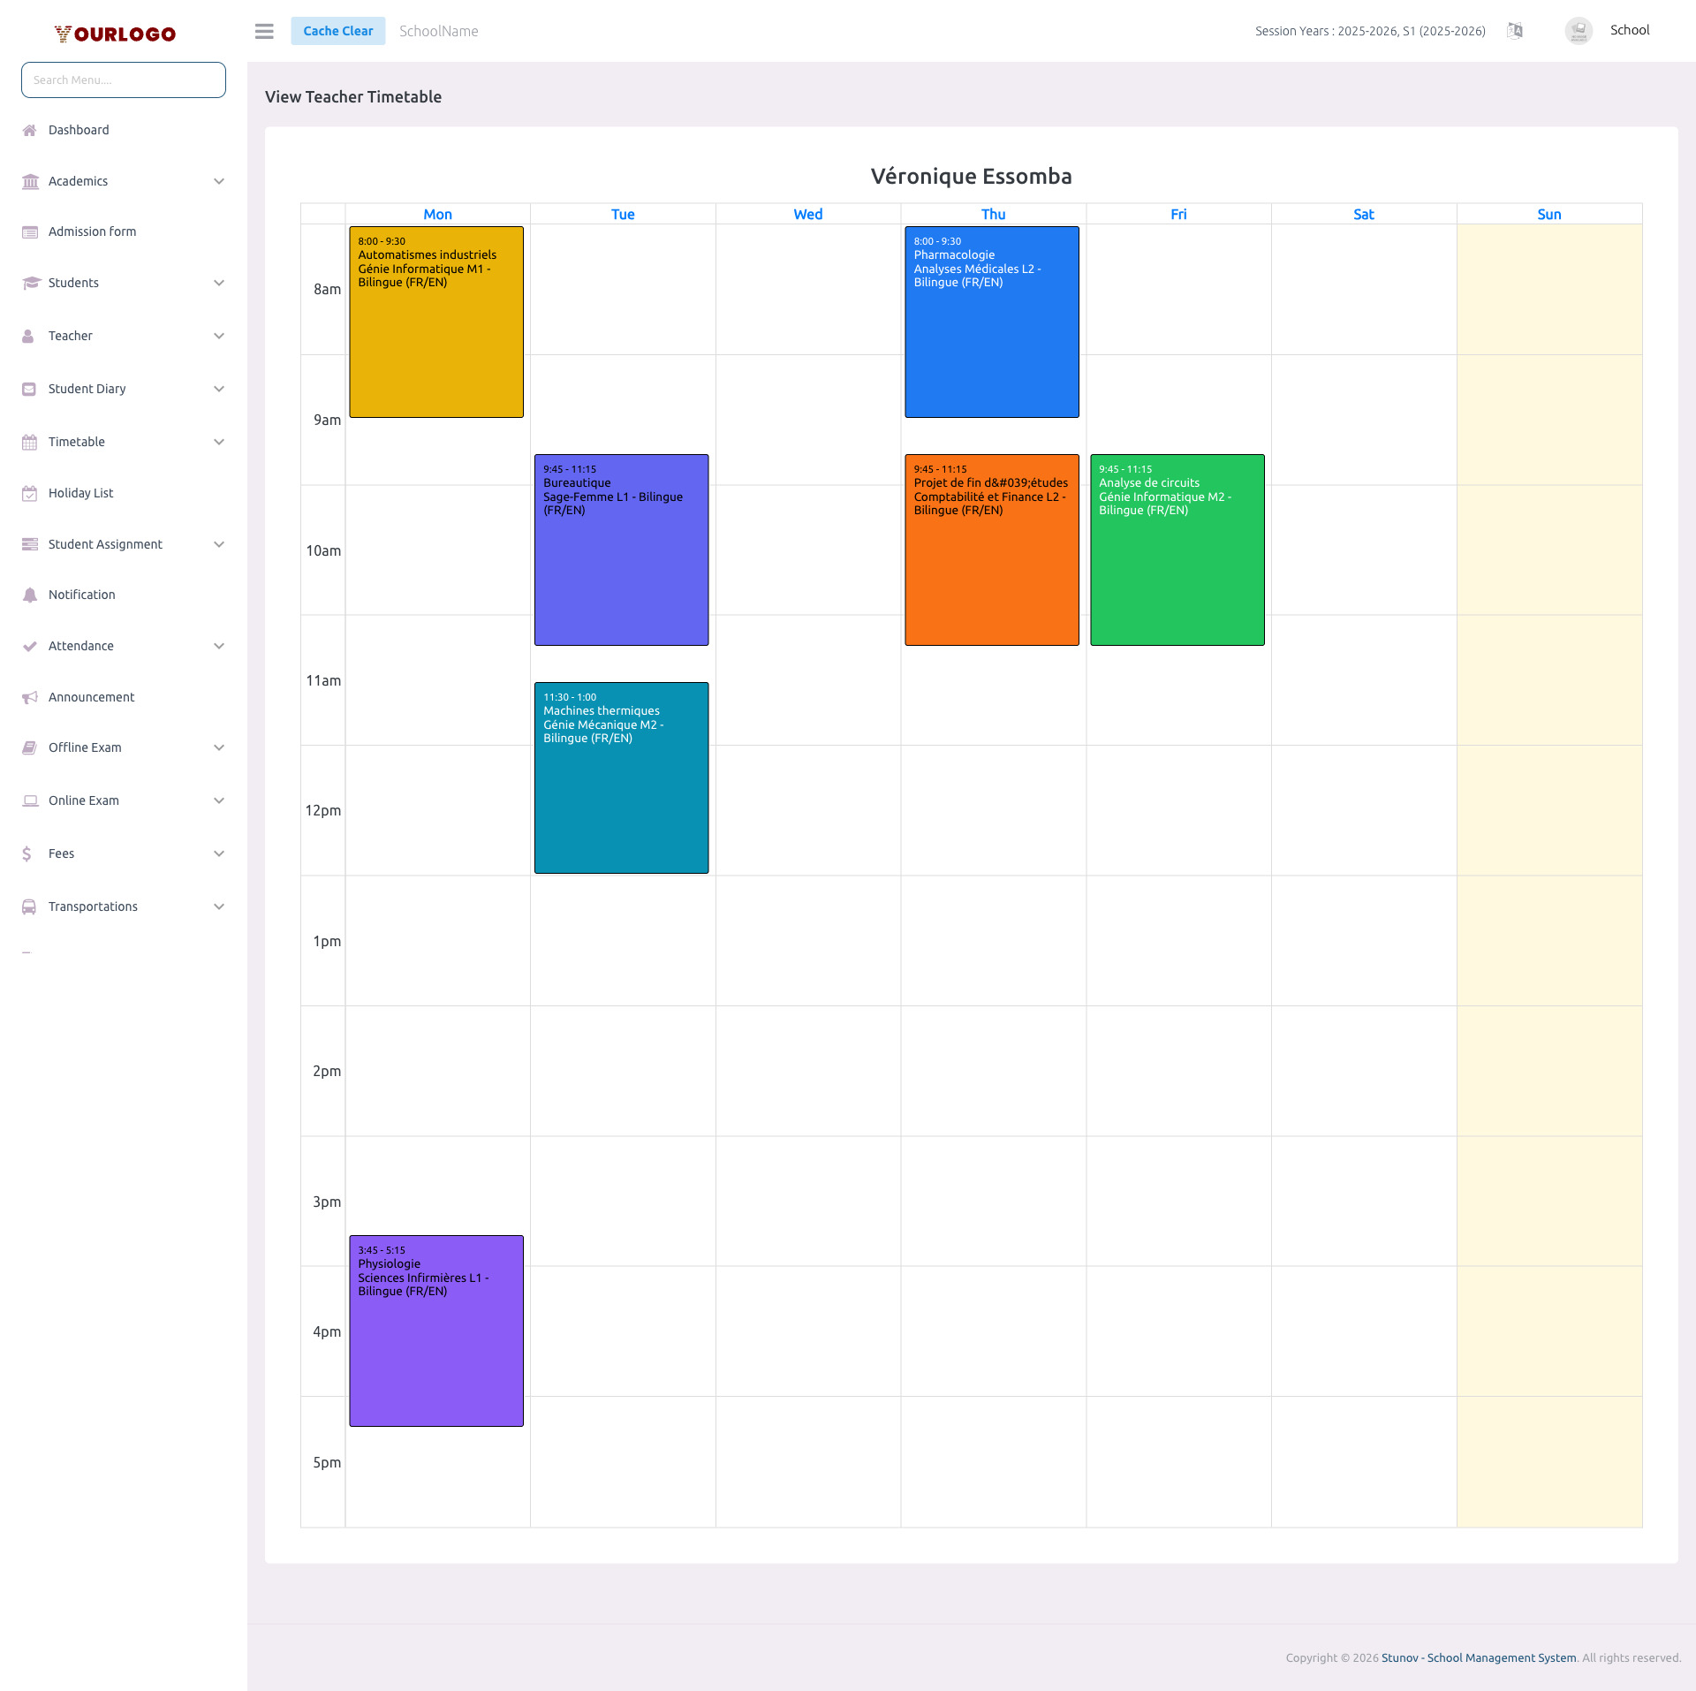Select the orange Projet de fin d'études block
The image size is (1696, 1691).
991,550
